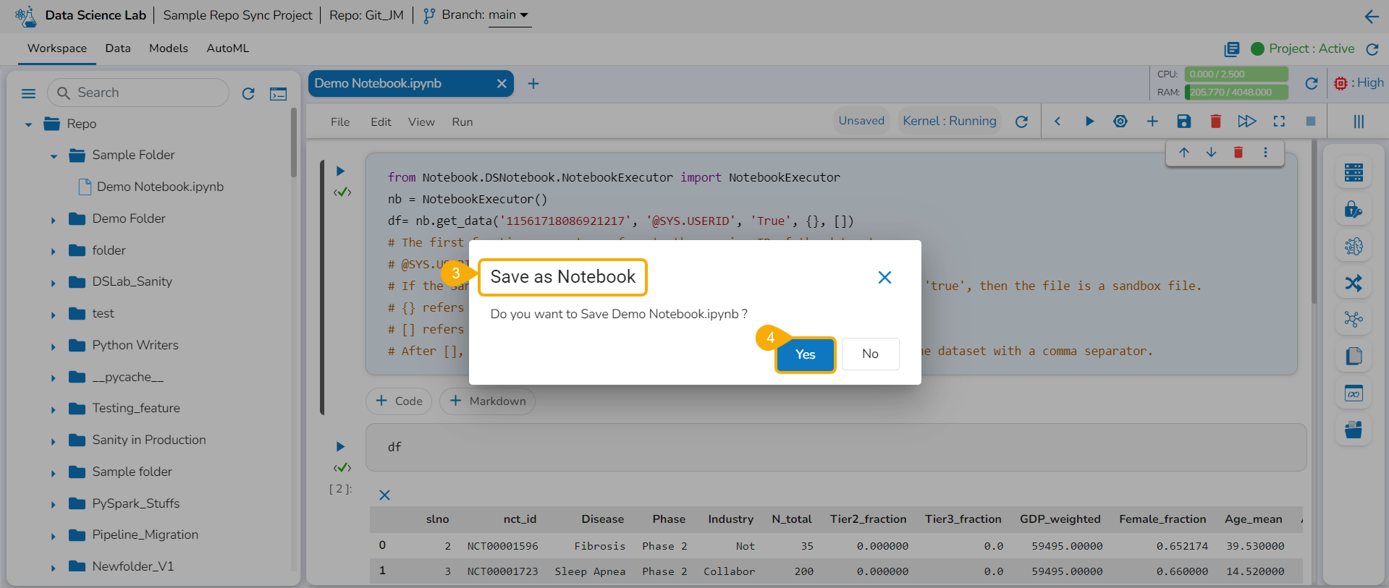Open the terminal icon beside search
Image resolution: width=1389 pixels, height=588 pixels.
pos(278,94)
